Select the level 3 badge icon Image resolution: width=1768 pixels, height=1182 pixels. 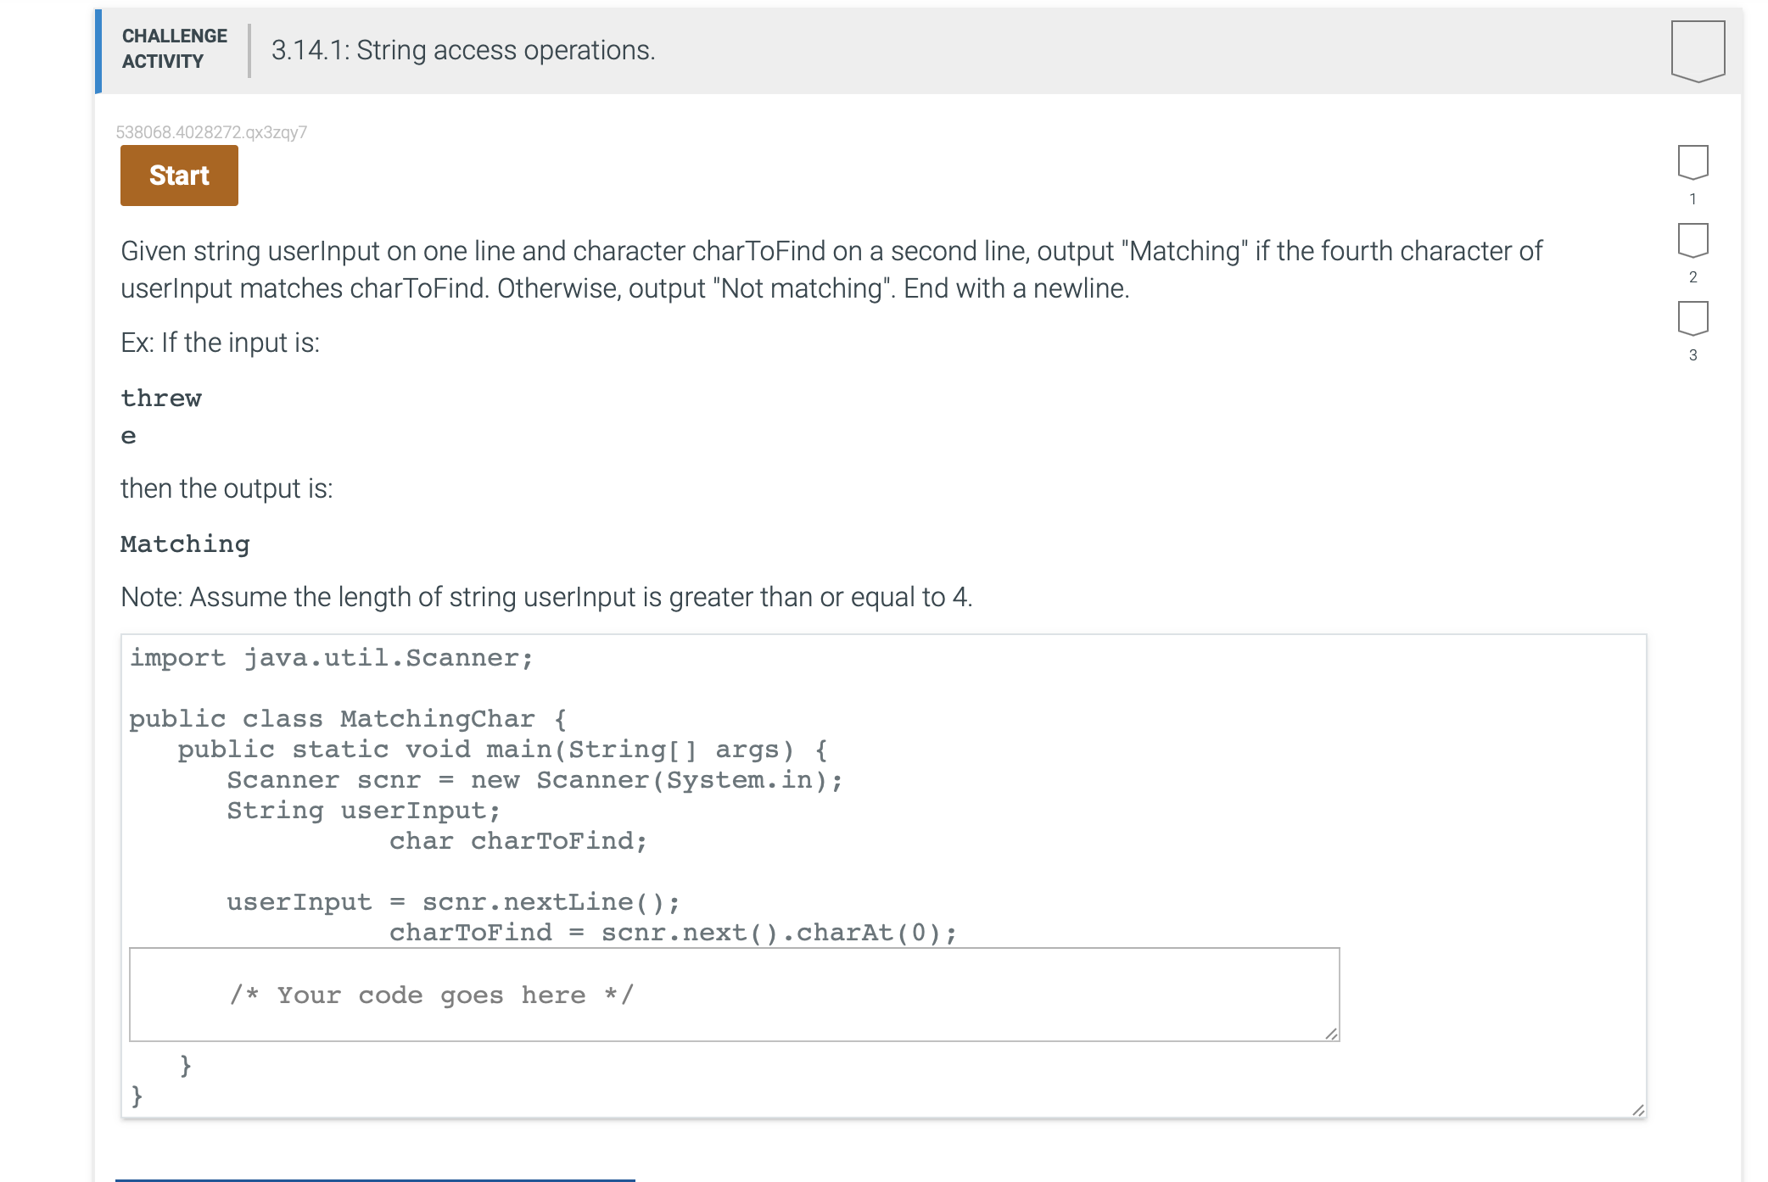click(1692, 318)
